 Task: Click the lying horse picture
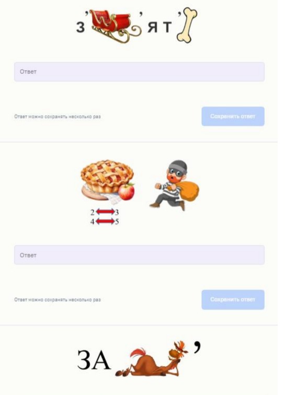(x=152, y=359)
